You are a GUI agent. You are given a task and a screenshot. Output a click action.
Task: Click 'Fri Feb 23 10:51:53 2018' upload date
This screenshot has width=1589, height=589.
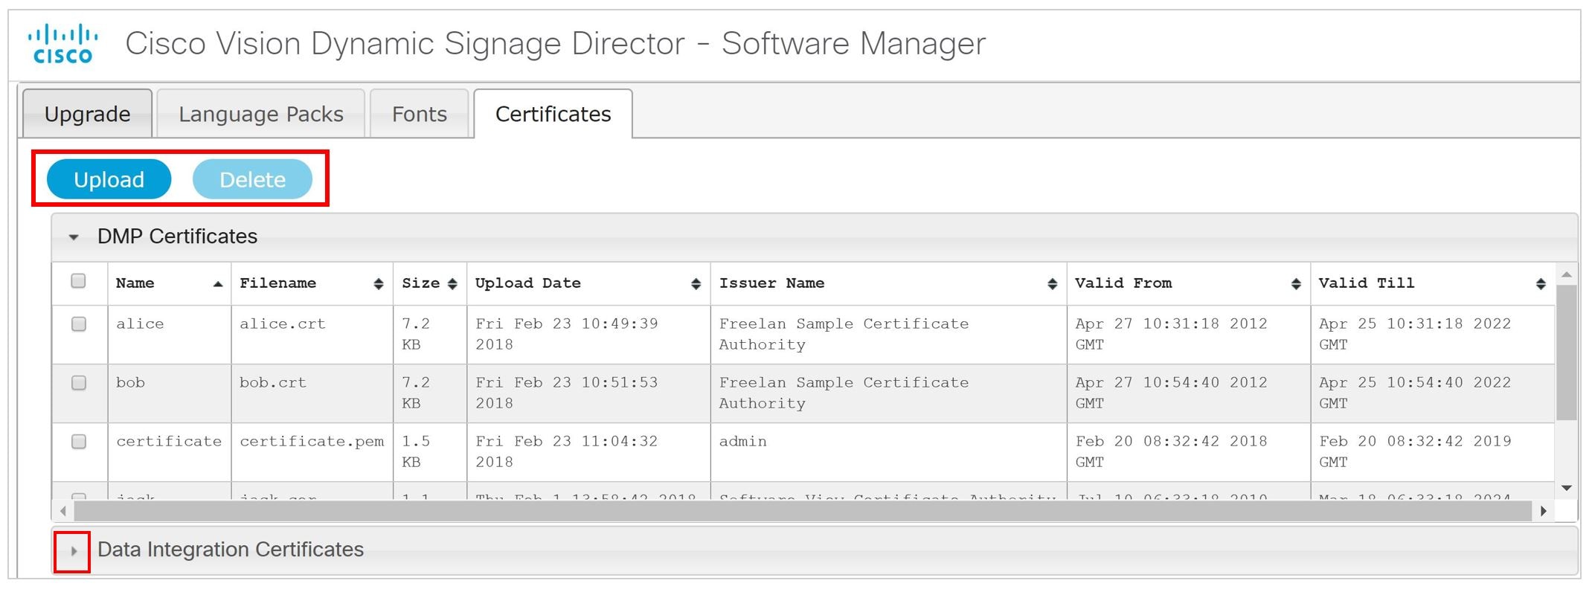567,393
